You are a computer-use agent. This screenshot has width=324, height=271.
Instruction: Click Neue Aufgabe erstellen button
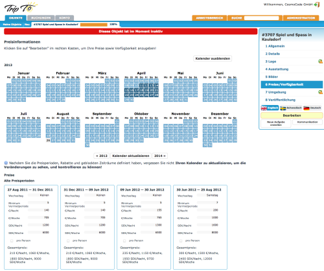276,123
